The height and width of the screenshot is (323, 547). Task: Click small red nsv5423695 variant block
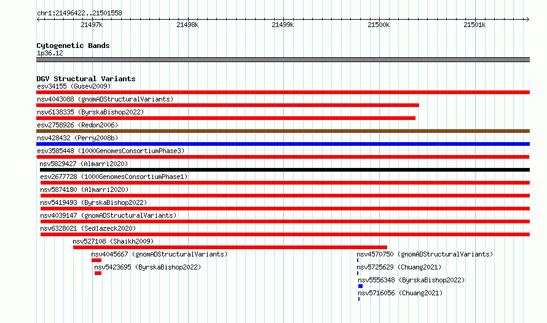tap(98, 273)
